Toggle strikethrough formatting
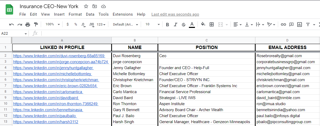Viewport: 320px width, 126px height. 184,25
